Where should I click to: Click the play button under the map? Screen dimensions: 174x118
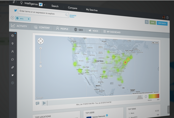(44, 103)
